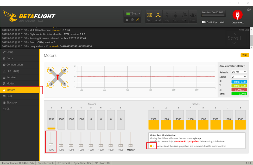Click the accelerometer X value readout

[239, 82]
